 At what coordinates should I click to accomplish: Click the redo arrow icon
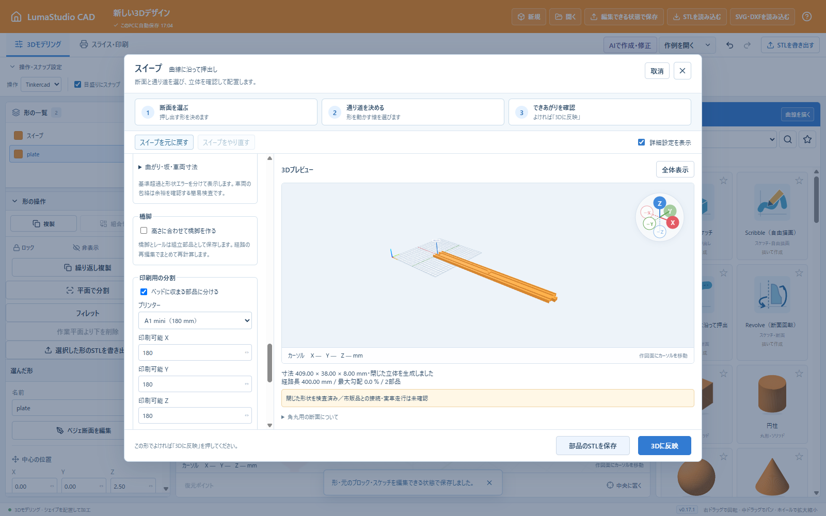(x=747, y=45)
